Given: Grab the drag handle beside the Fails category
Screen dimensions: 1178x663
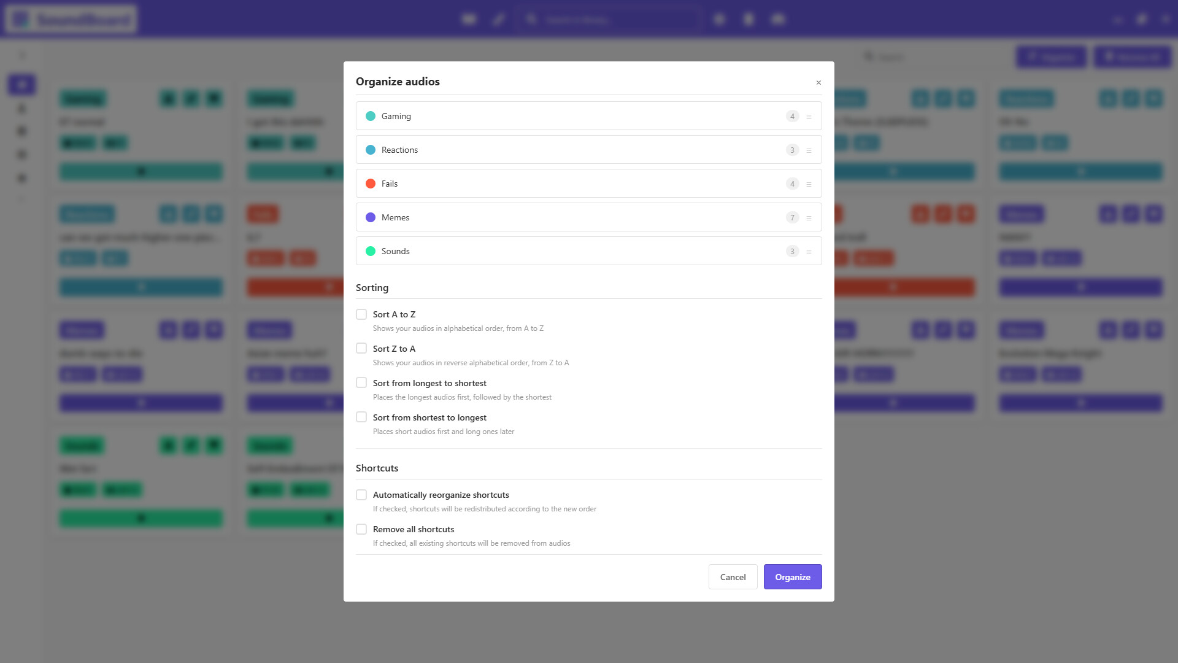Looking at the screenshot, I should [810, 183].
